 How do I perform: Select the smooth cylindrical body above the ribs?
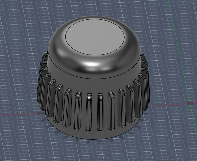[x=94, y=85]
